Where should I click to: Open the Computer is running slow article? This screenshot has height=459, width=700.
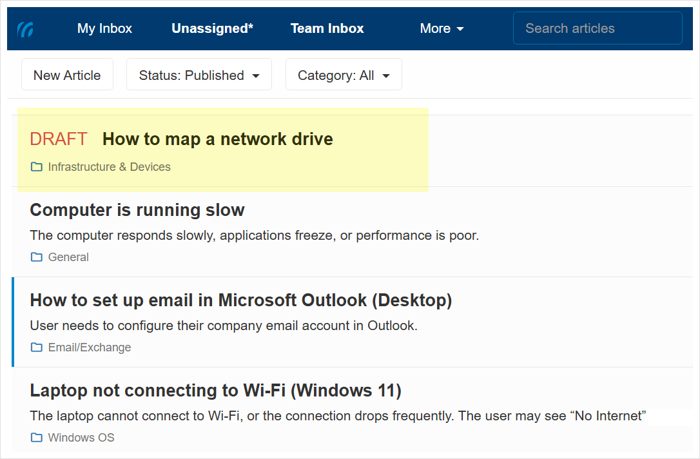coord(137,210)
